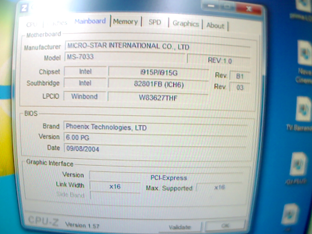312x234 pixels.
Task: Open the Caches tab
Action: (57, 23)
